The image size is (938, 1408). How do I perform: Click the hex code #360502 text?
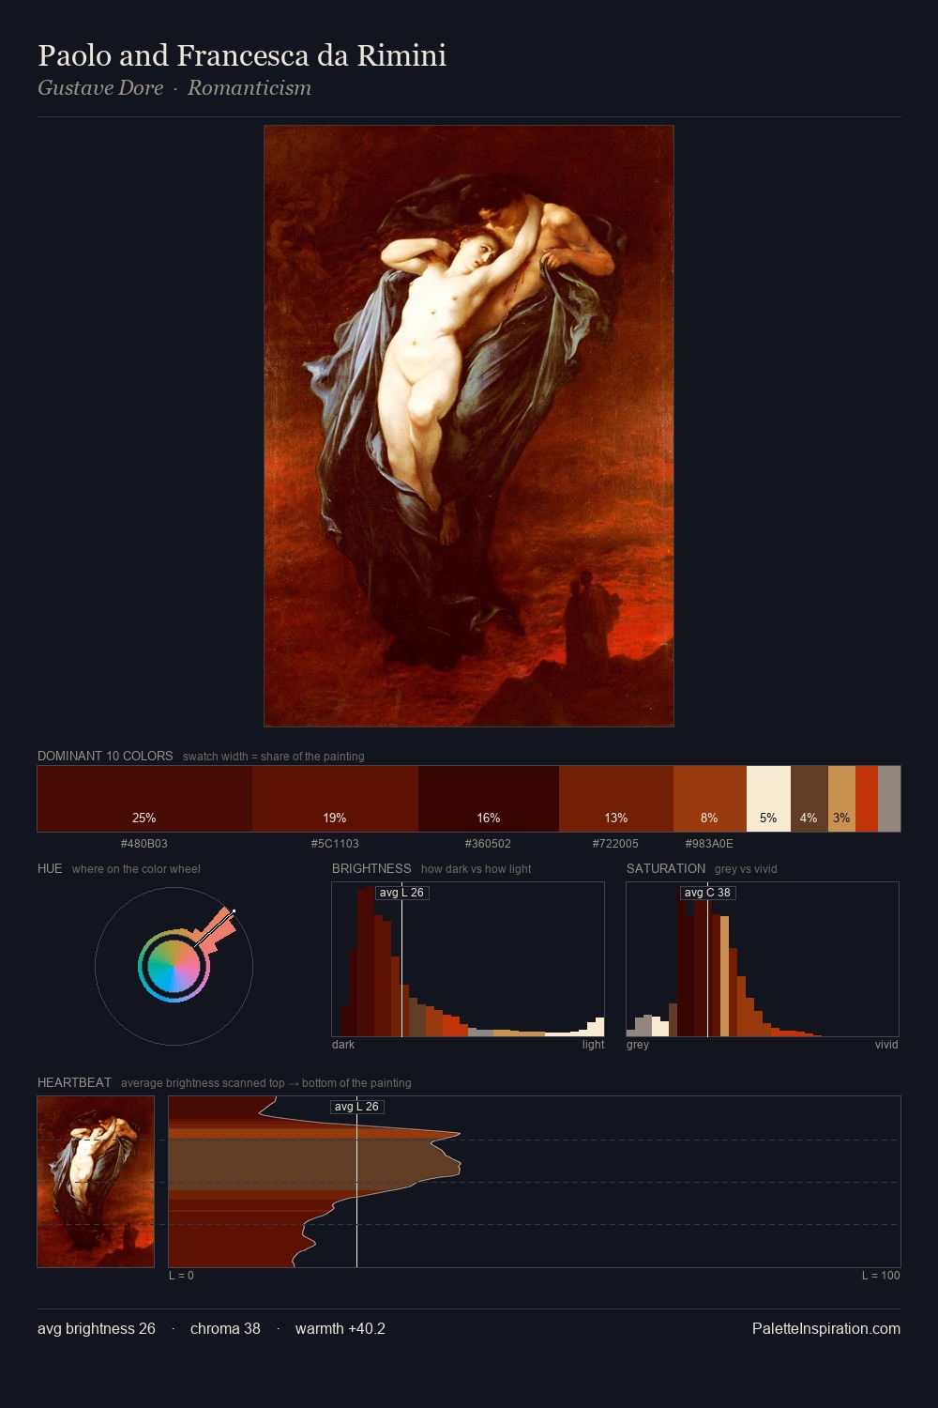tap(489, 844)
